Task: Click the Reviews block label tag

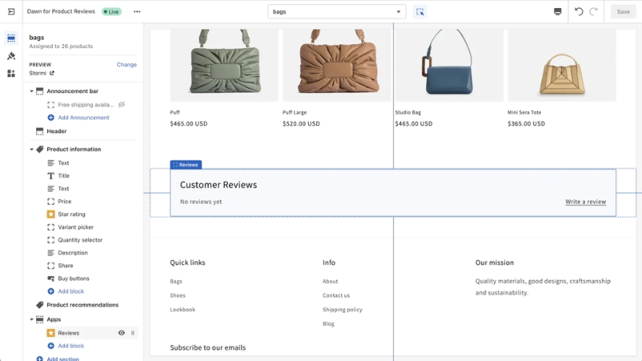Action: pyautogui.click(x=186, y=164)
